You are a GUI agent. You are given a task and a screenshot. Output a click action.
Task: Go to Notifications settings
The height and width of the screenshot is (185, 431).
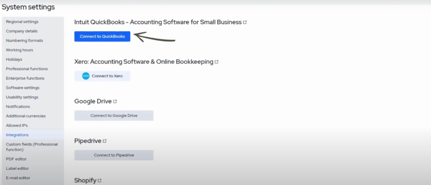coord(18,106)
